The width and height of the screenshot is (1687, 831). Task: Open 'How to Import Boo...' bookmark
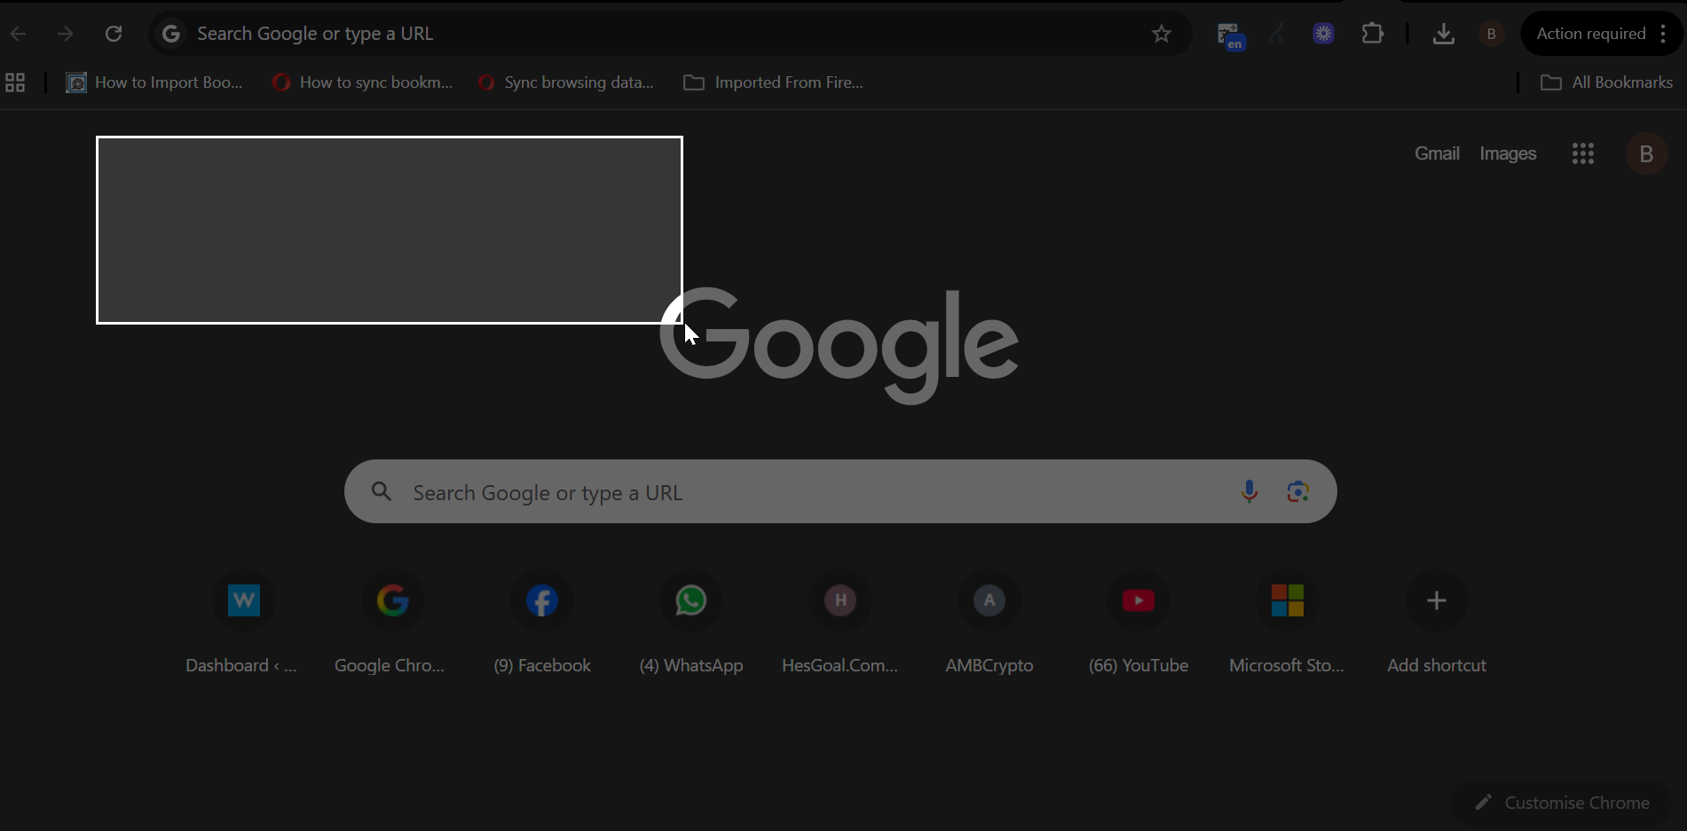point(154,82)
